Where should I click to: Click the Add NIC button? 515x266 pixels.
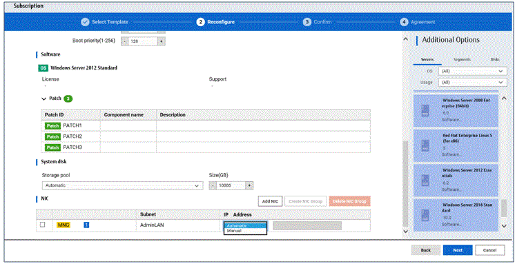pyautogui.click(x=271, y=201)
